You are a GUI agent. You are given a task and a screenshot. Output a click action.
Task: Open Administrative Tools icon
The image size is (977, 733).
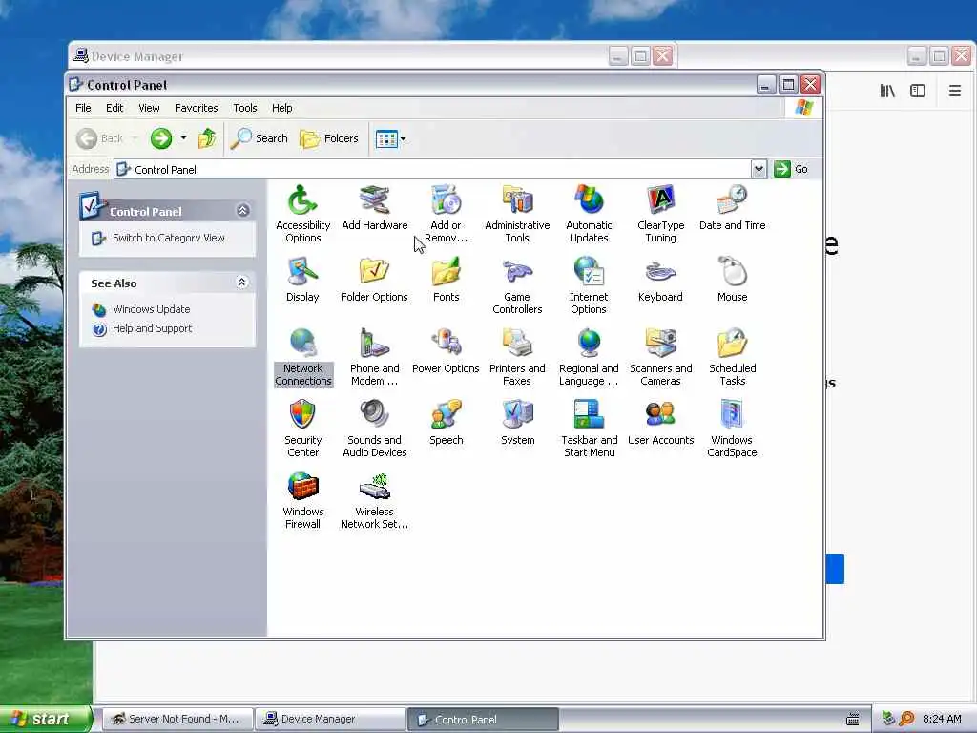pos(517,214)
